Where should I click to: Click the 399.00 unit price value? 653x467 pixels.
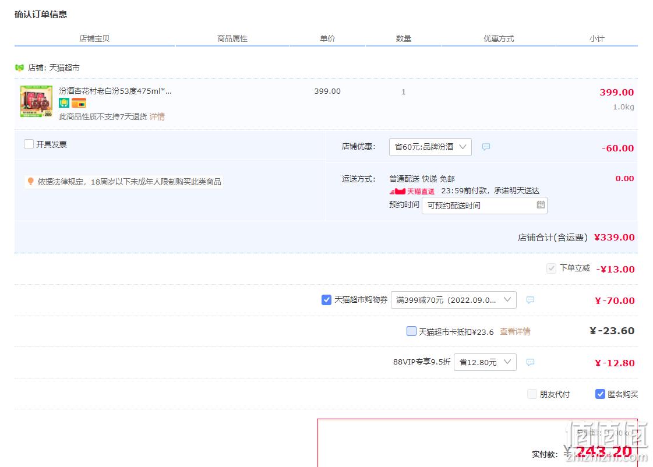tap(327, 91)
